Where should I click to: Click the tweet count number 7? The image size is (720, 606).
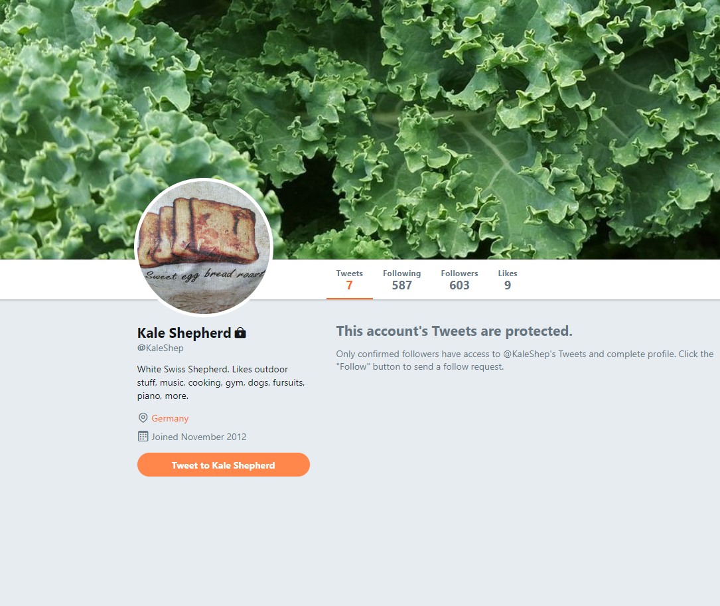pos(350,285)
